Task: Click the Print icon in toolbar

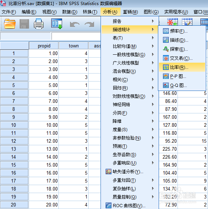Action: coord(38,24)
